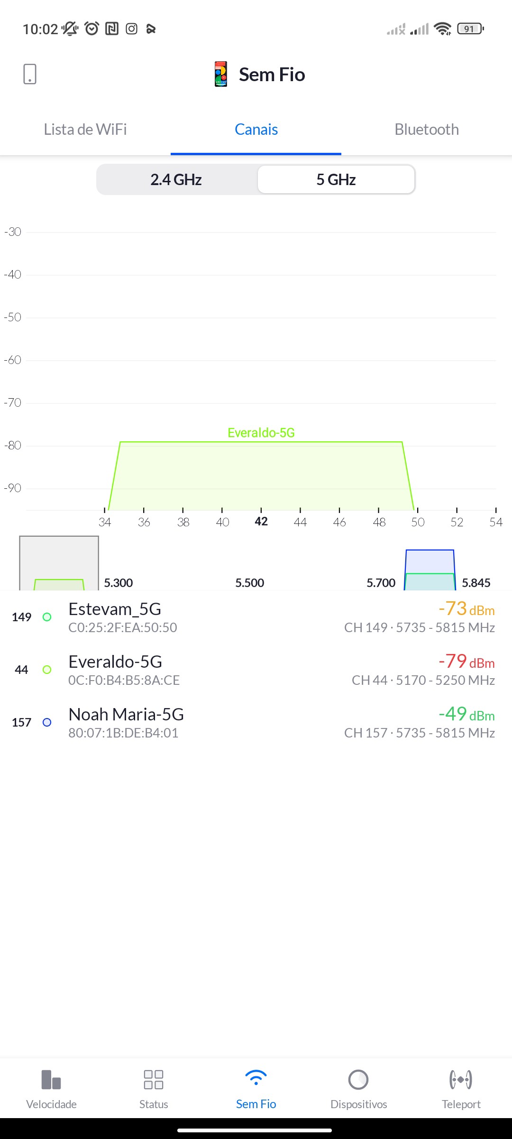Switch to 2.4 GHz band

(x=176, y=180)
